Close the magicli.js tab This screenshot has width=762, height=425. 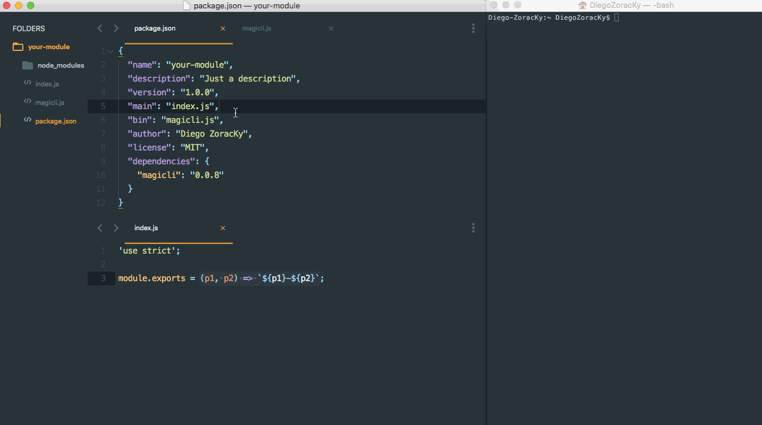coord(330,28)
